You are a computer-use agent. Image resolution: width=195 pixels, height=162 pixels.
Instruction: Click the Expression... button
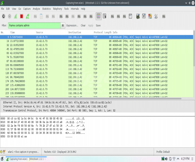(x=72, y=26)
